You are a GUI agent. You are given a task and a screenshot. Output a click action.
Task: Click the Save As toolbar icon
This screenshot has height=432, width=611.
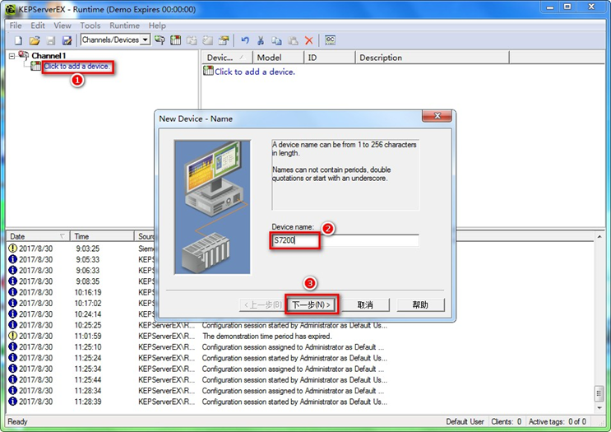click(x=67, y=40)
